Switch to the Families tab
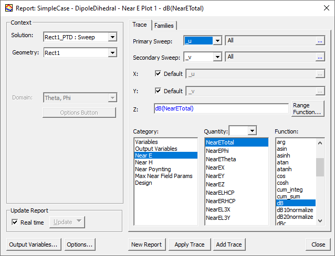This screenshot has width=335, height=256. (x=164, y=26)
